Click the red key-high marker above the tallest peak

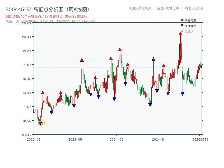click(x=180, y=33)
